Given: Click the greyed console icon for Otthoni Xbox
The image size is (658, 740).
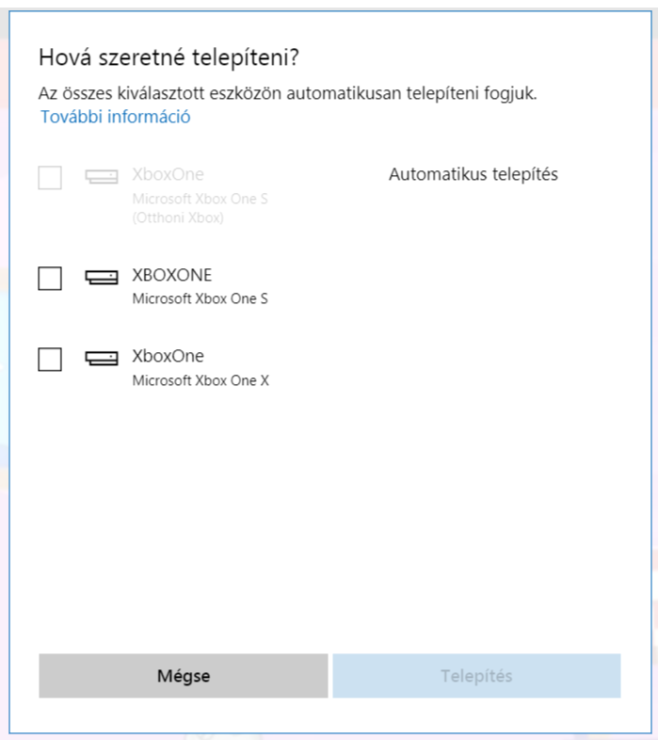Looking at the screenshot, I should [102, 176].
